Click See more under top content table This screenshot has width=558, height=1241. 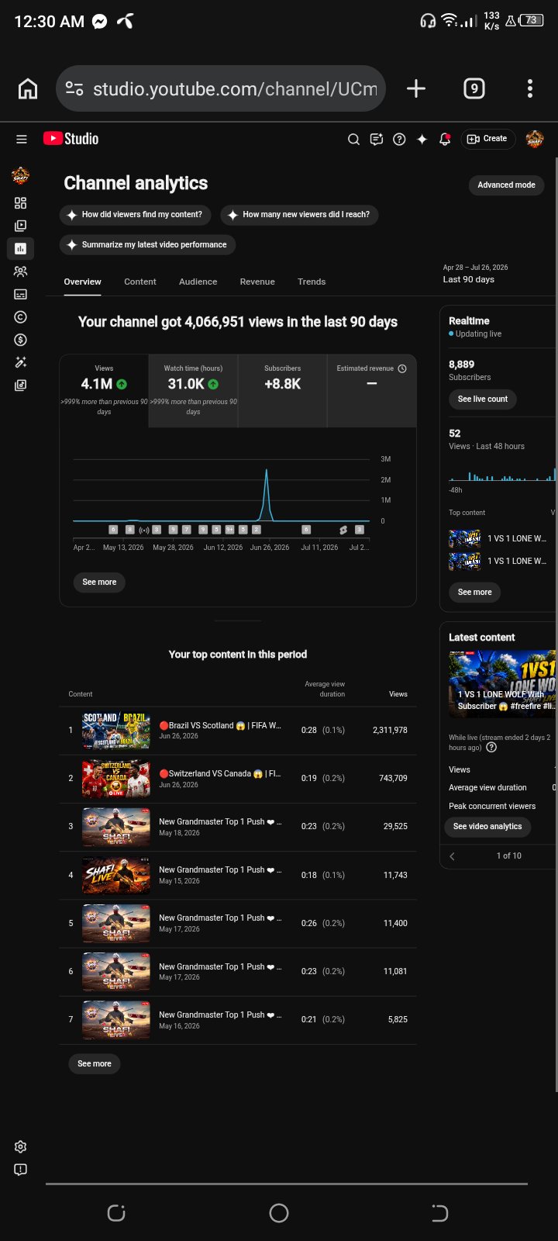coord(95,1064)
